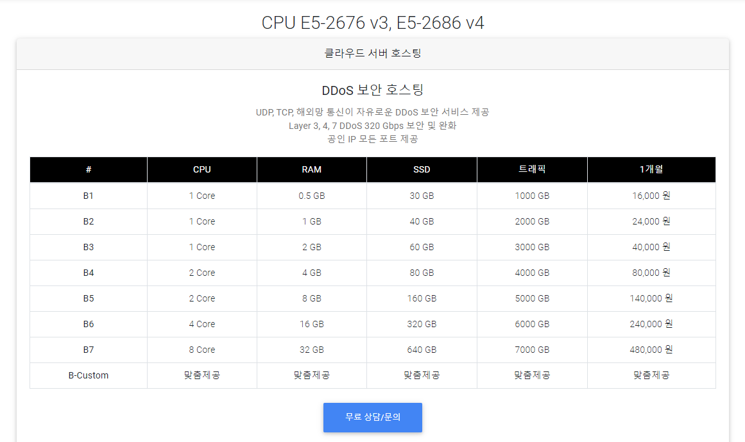Click the 8 Core CPU cell

tap(201, 350)
